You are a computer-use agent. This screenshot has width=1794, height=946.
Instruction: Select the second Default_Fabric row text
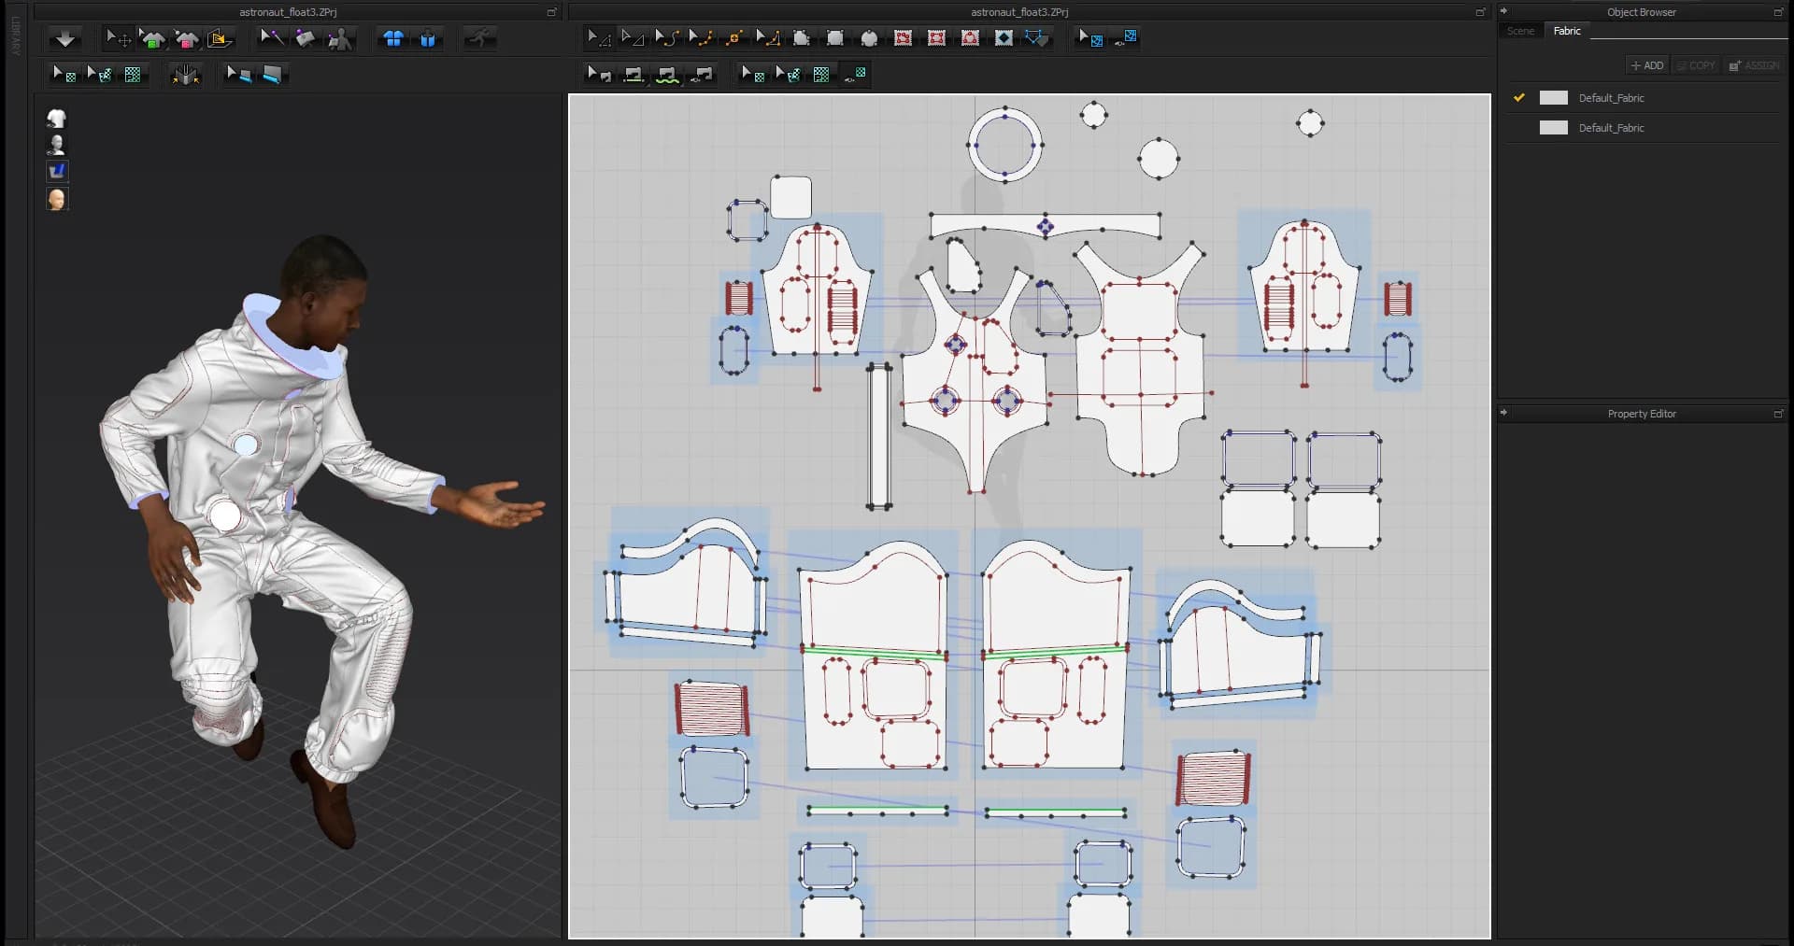1612,128
